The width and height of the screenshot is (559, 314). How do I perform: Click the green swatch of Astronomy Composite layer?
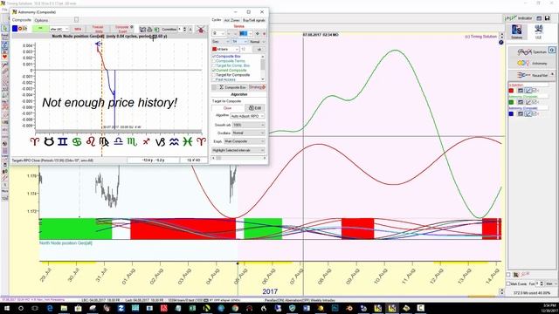coord(511,103)
